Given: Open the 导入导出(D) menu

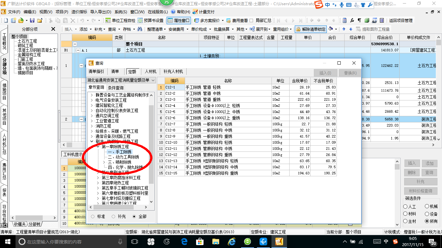Looking at the screenshot, I should [x=101, y=12].
